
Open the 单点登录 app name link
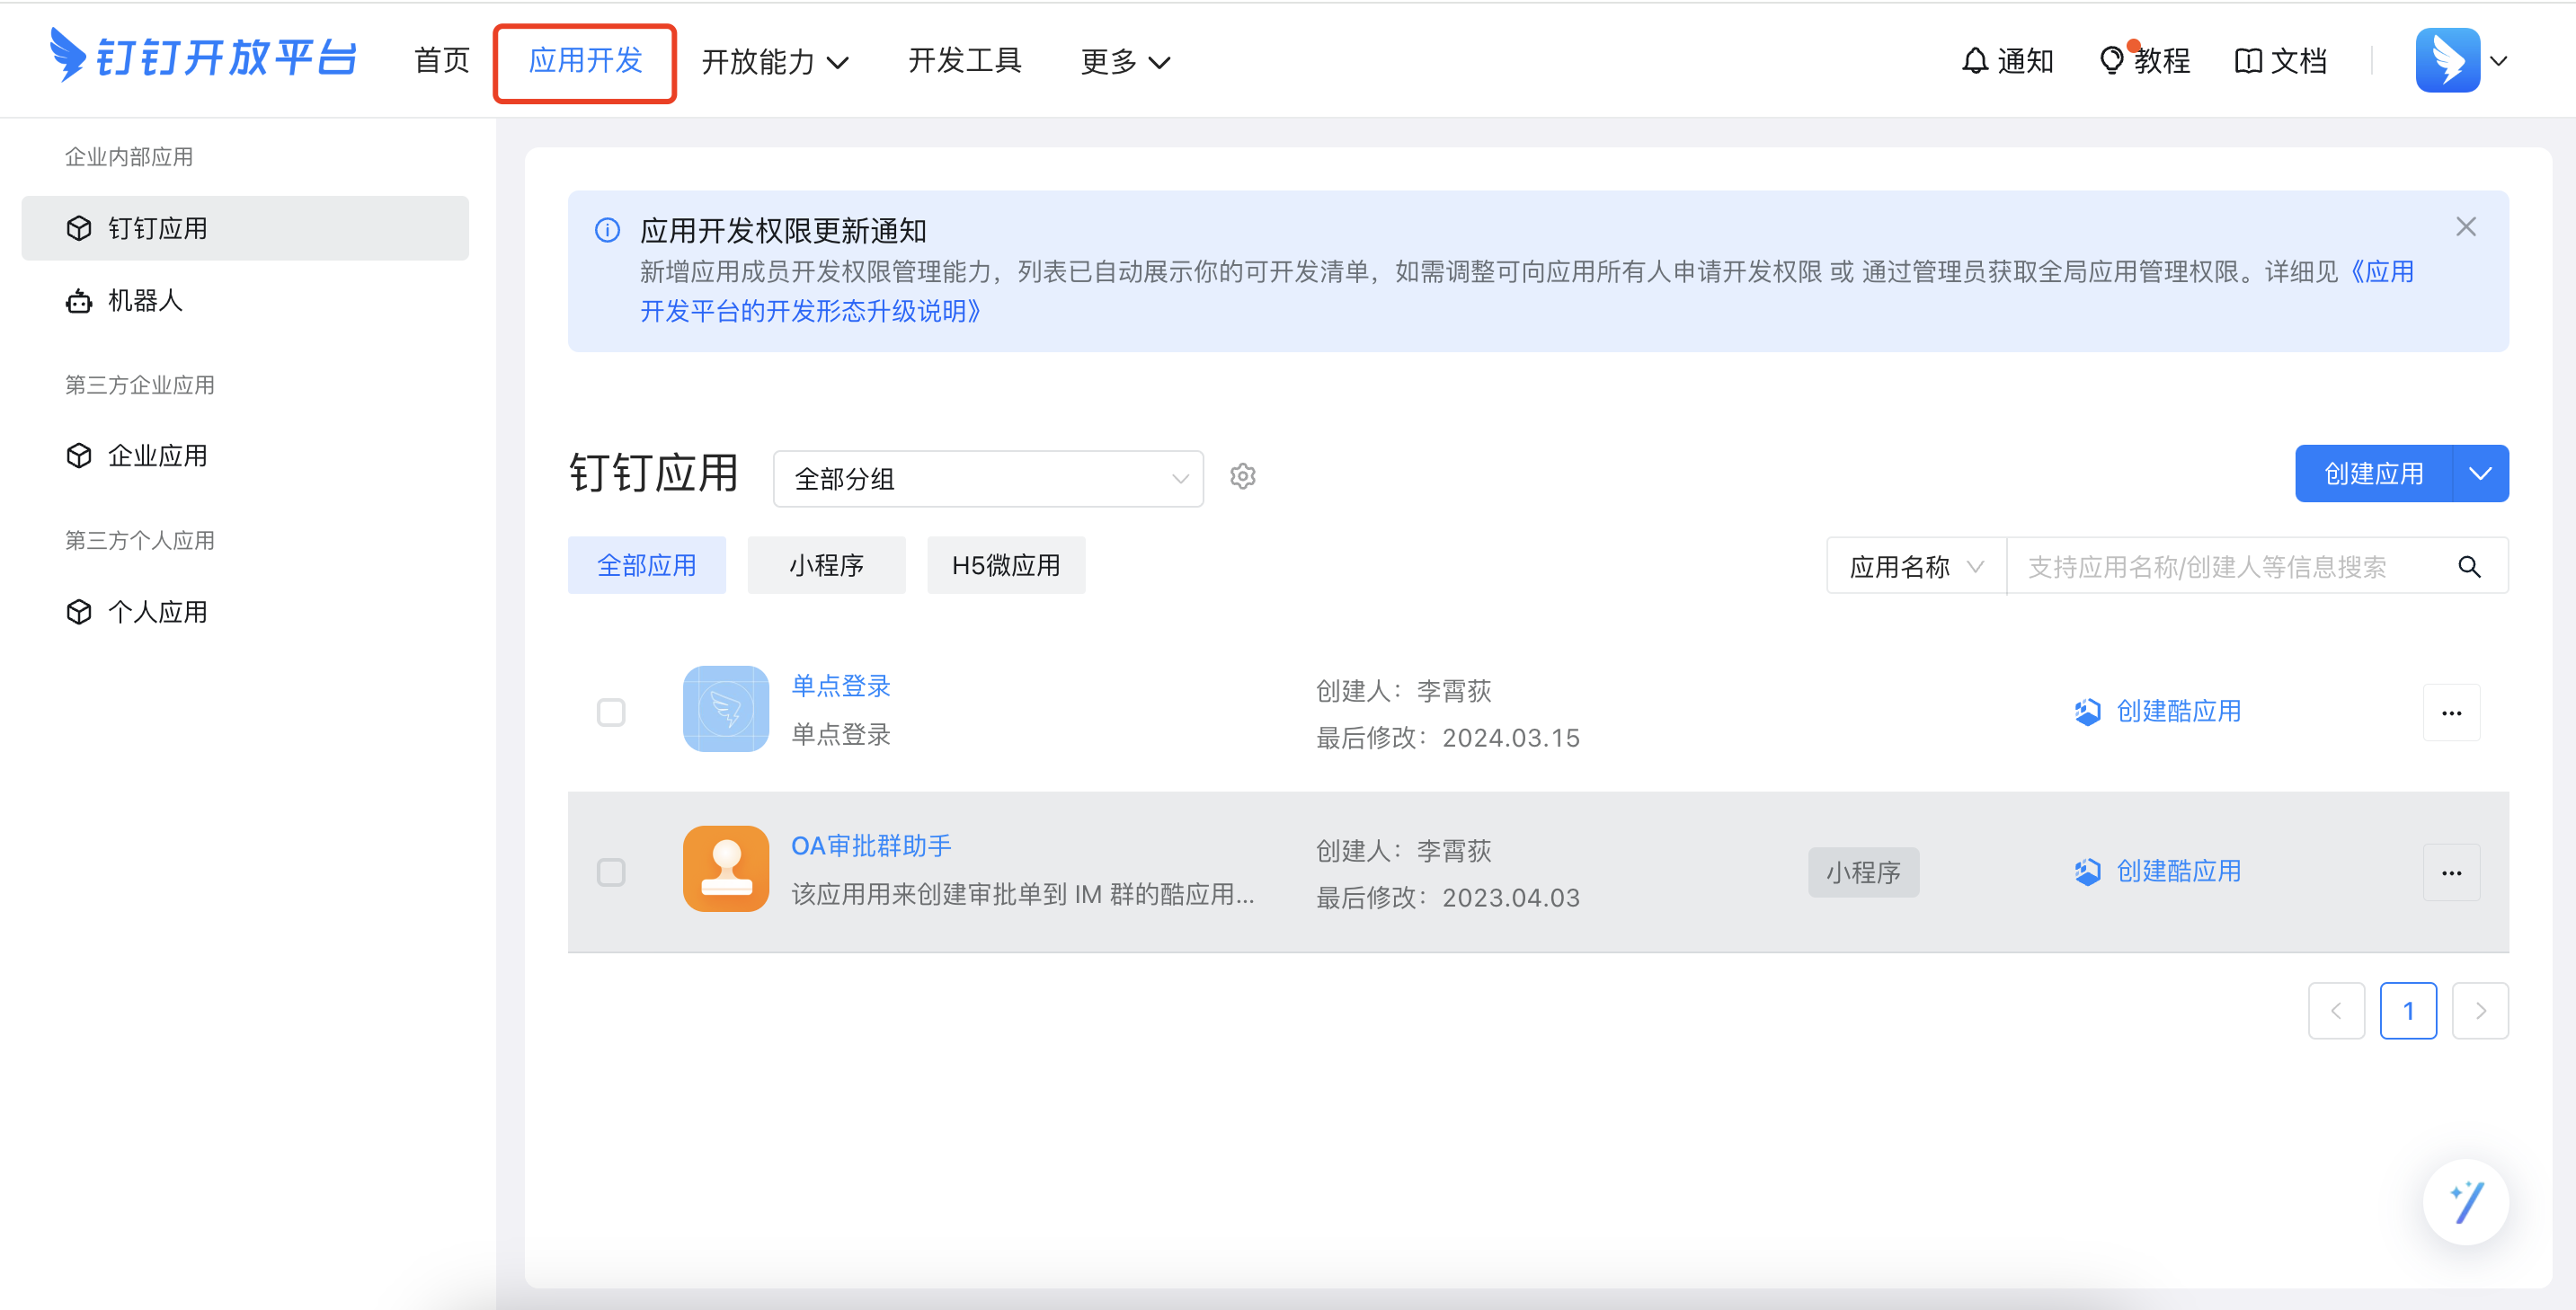[x=841, y=686]
